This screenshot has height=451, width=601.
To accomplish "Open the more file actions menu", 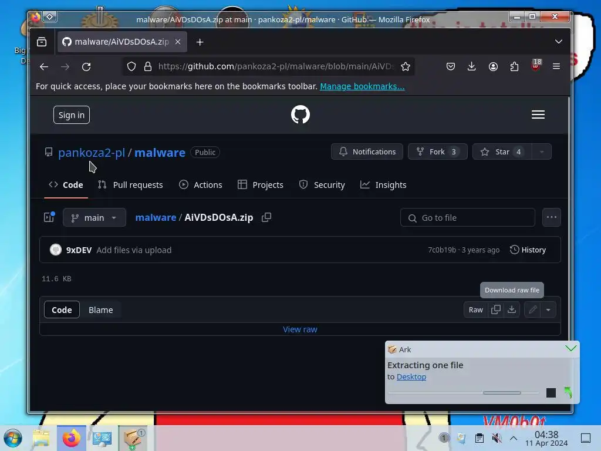I will pyautogui.click(x=552, y=217).
